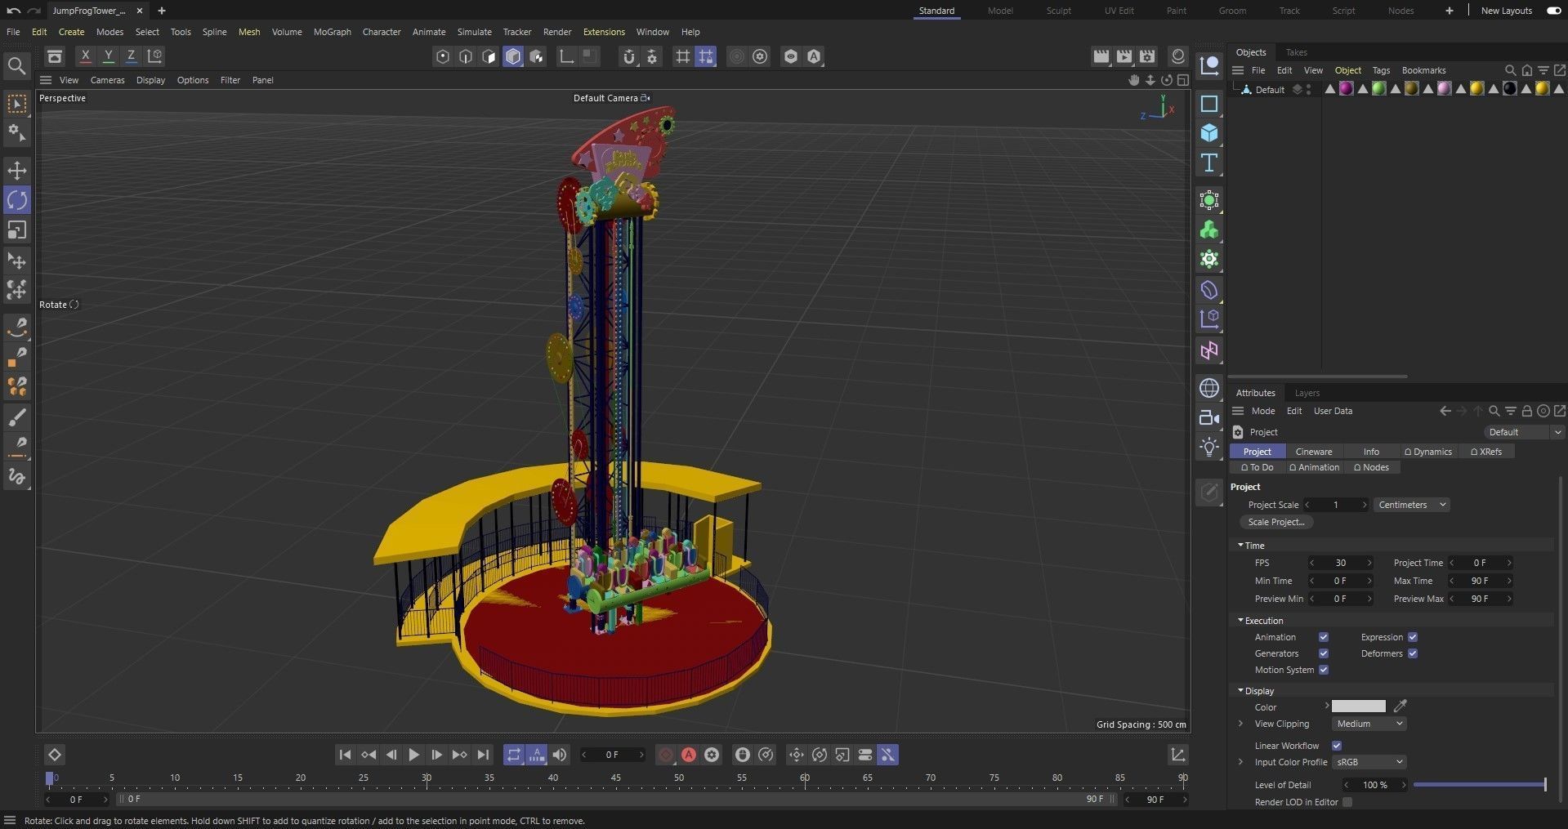
Task: Select the rectangle Live Selection tool
Action: 17,104
